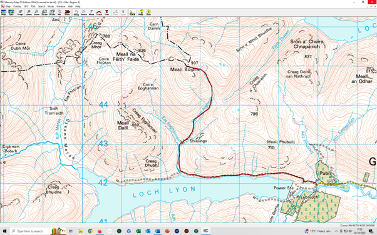
Task: Open the GPS menu
Action: coord(26,6)
